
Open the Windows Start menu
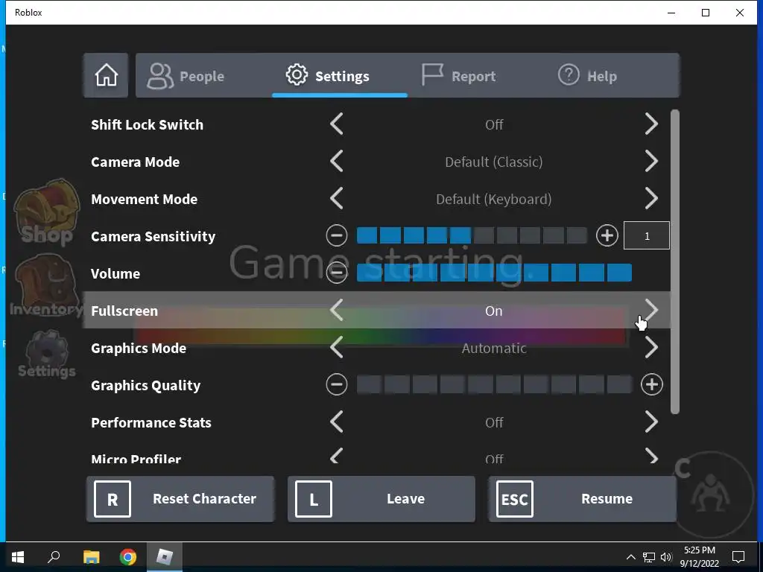(18, 557)
